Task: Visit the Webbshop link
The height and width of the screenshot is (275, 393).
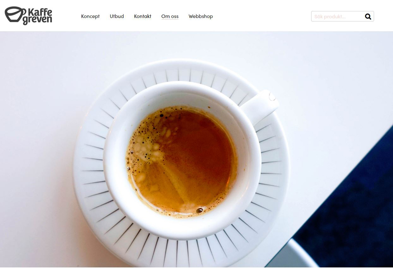Action: click(201, 16)
